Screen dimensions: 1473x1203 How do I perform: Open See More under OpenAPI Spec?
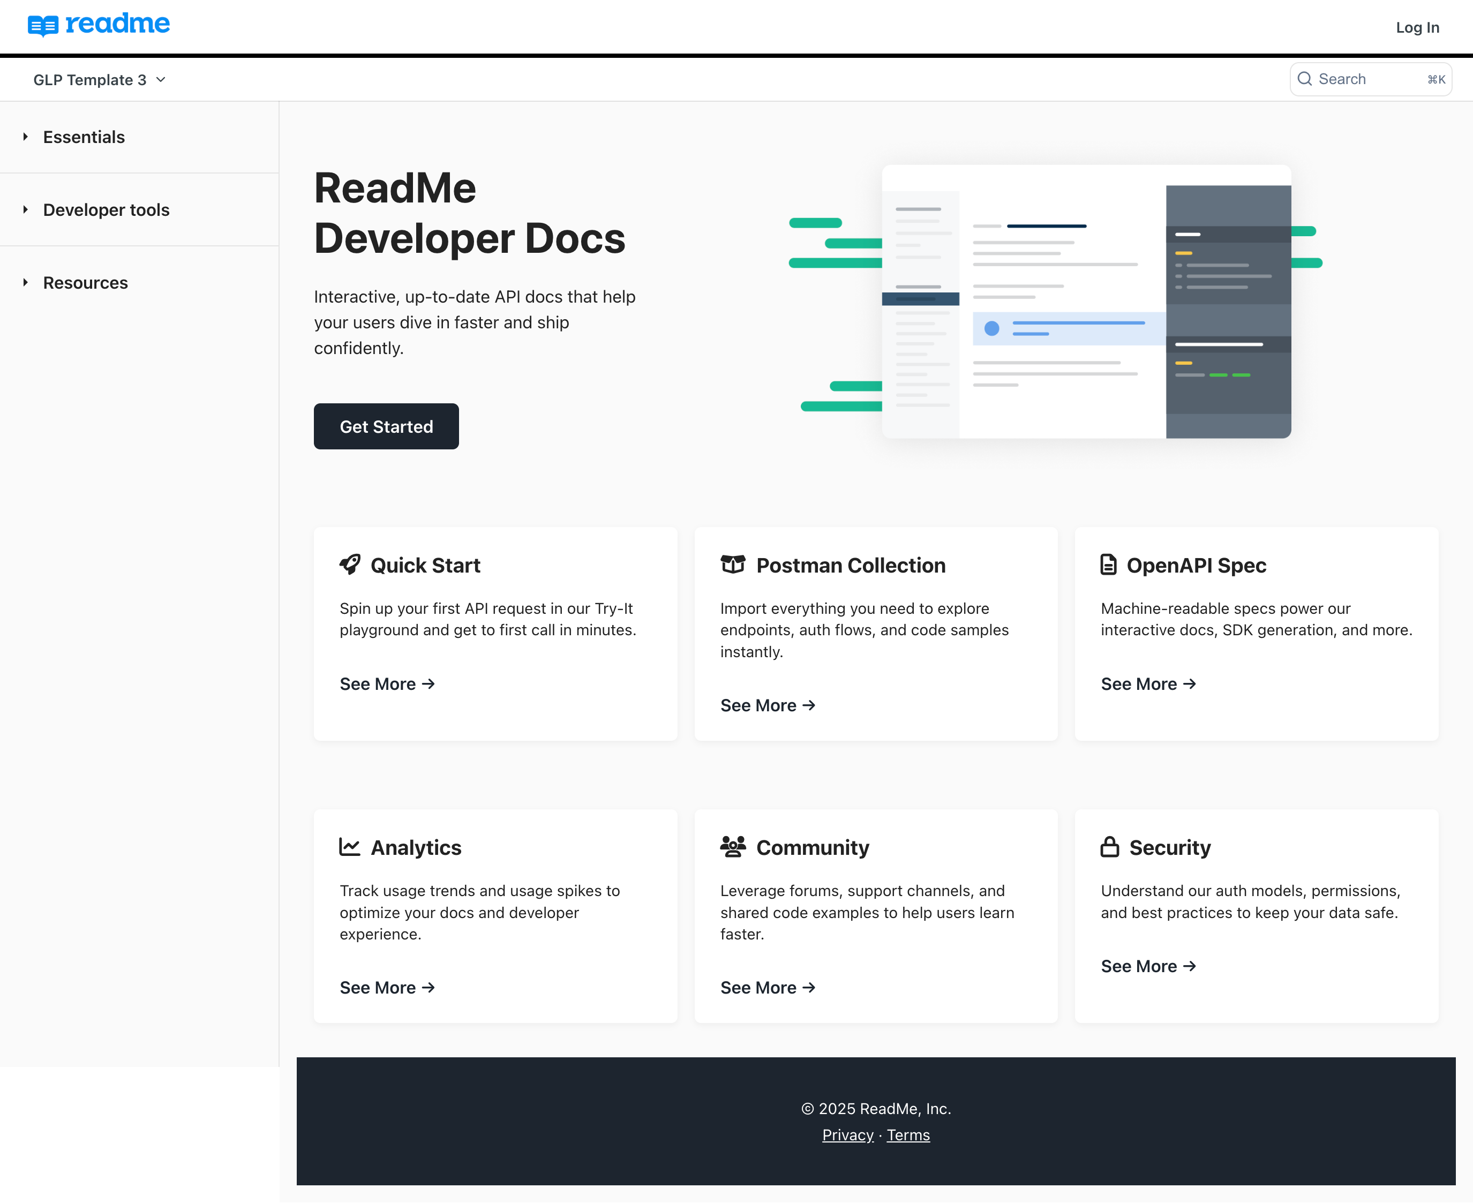tap(1149, 684)
